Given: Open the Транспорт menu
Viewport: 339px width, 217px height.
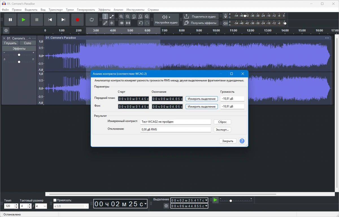Looking at the screenshot, I should (56, 10).
